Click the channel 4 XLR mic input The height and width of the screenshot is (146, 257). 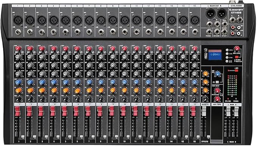click(53, 20)
